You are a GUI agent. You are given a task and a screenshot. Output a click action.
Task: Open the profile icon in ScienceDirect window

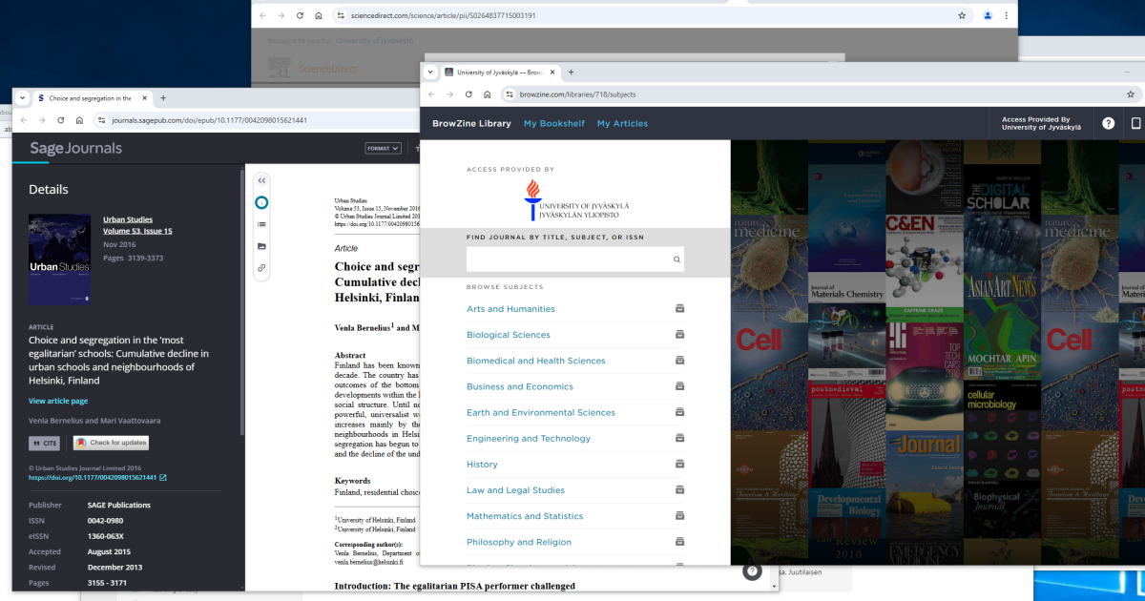pos(988,15)
